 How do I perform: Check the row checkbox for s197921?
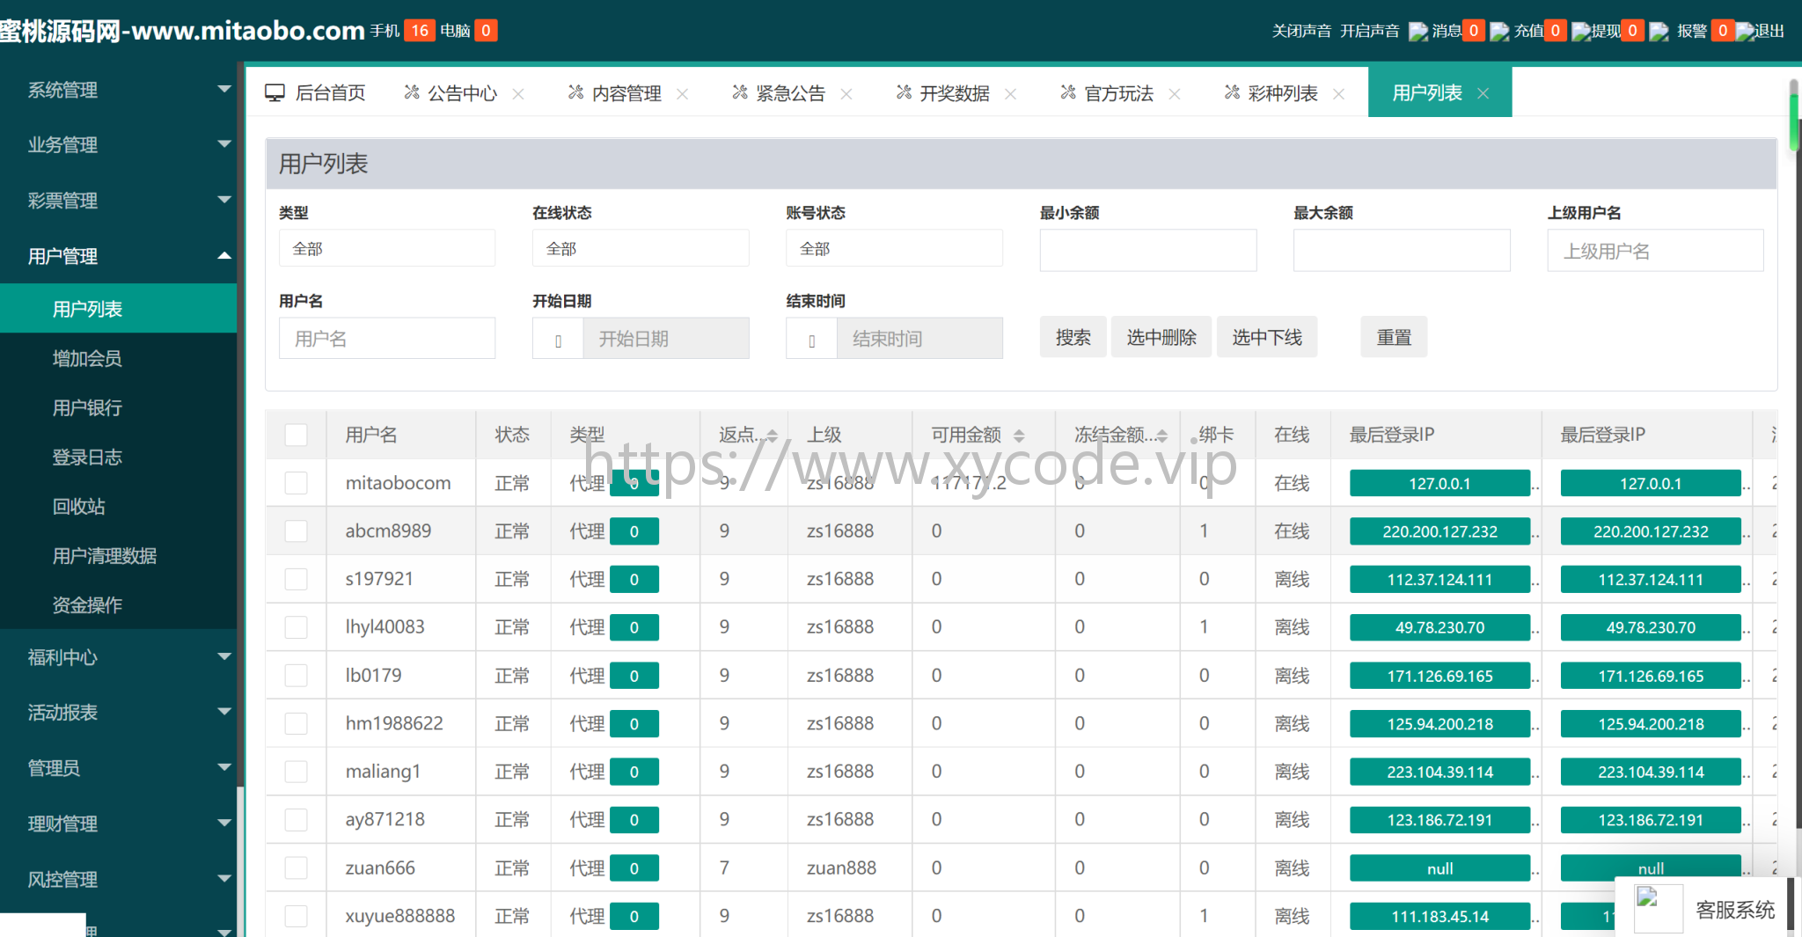click(x=297, y=579)
